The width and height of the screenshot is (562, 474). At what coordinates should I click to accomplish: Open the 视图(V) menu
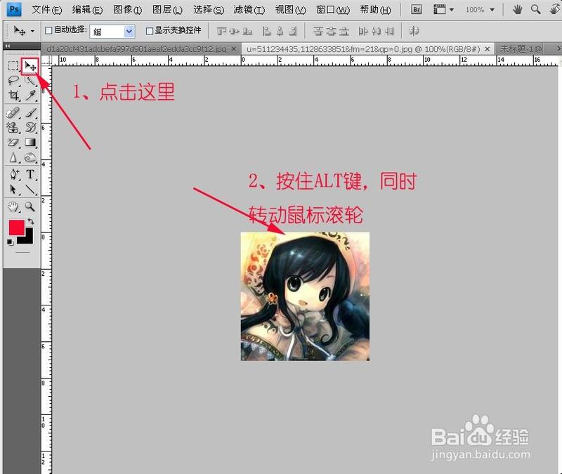pos(290,10)
